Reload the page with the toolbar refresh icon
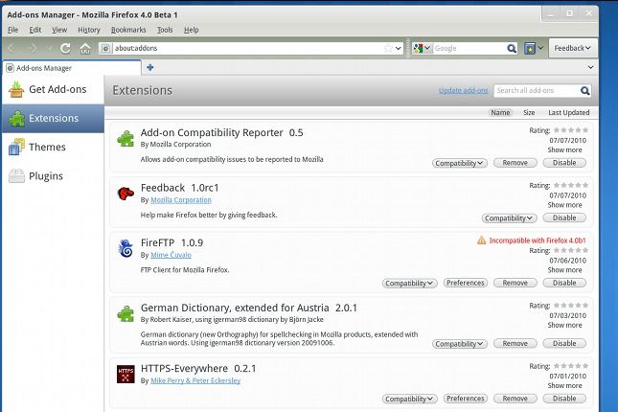Viewport: 618px width, 412px height. 65,48
